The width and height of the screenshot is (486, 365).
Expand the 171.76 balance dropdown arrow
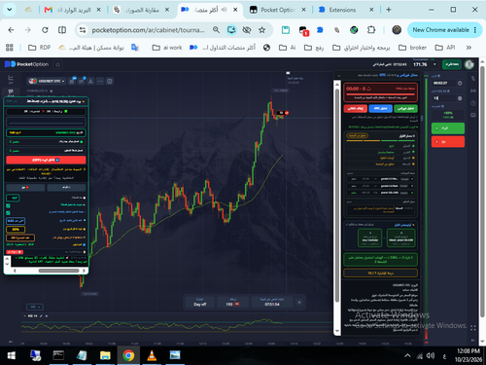434,64
